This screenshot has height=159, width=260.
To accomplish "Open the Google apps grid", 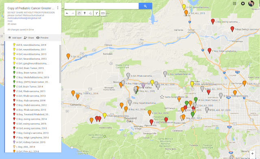I will point(234,4).
